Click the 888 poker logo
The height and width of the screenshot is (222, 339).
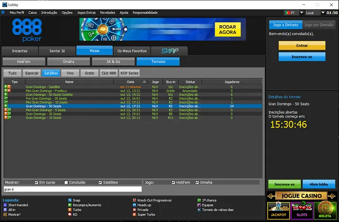pyautogui.click(x=27, y=30)
